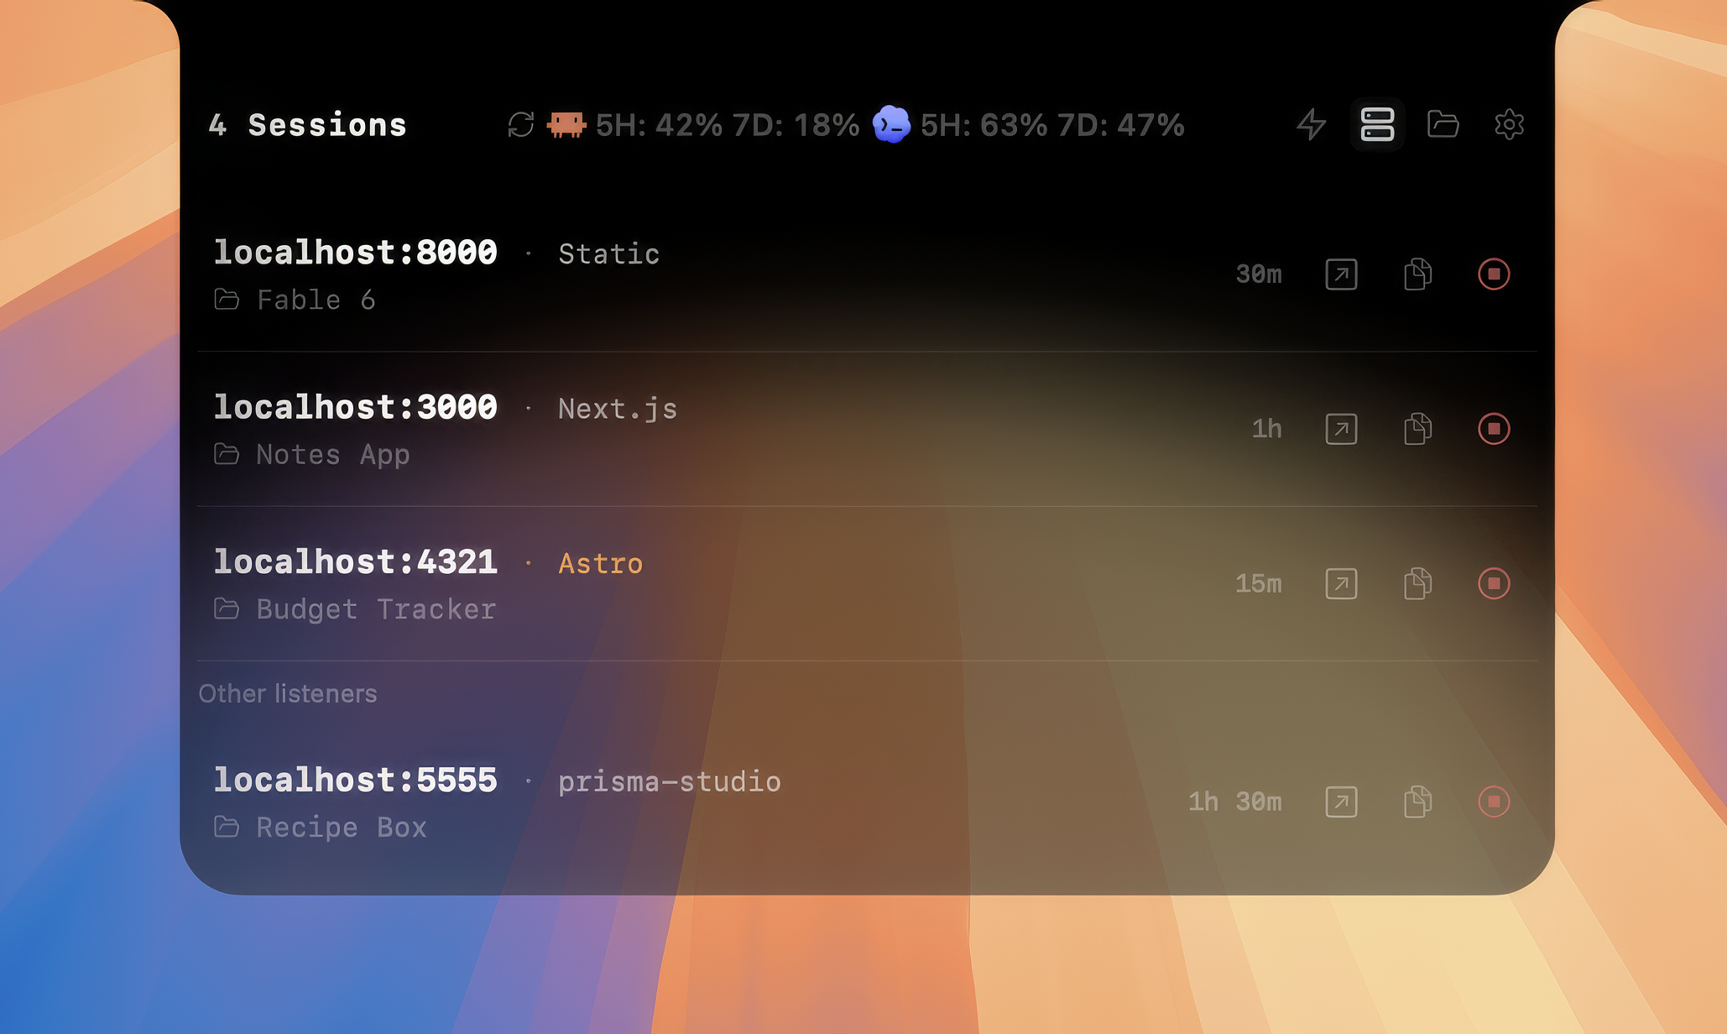Screen dimensions: 1727x1034
Task: Stop the prisma-studio listener
Action: (x=1494, y=802)
